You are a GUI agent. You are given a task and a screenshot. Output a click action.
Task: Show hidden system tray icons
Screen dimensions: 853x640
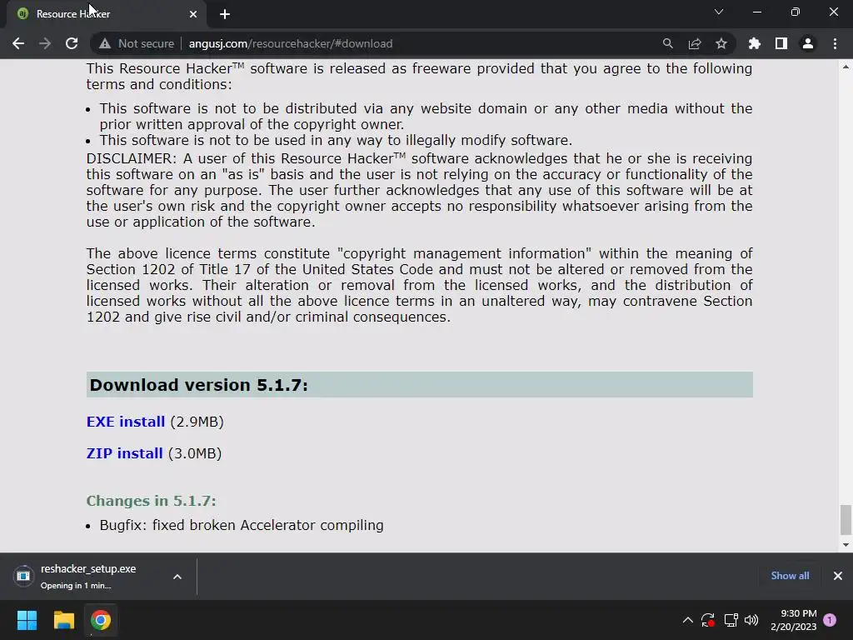pos(687,620)
